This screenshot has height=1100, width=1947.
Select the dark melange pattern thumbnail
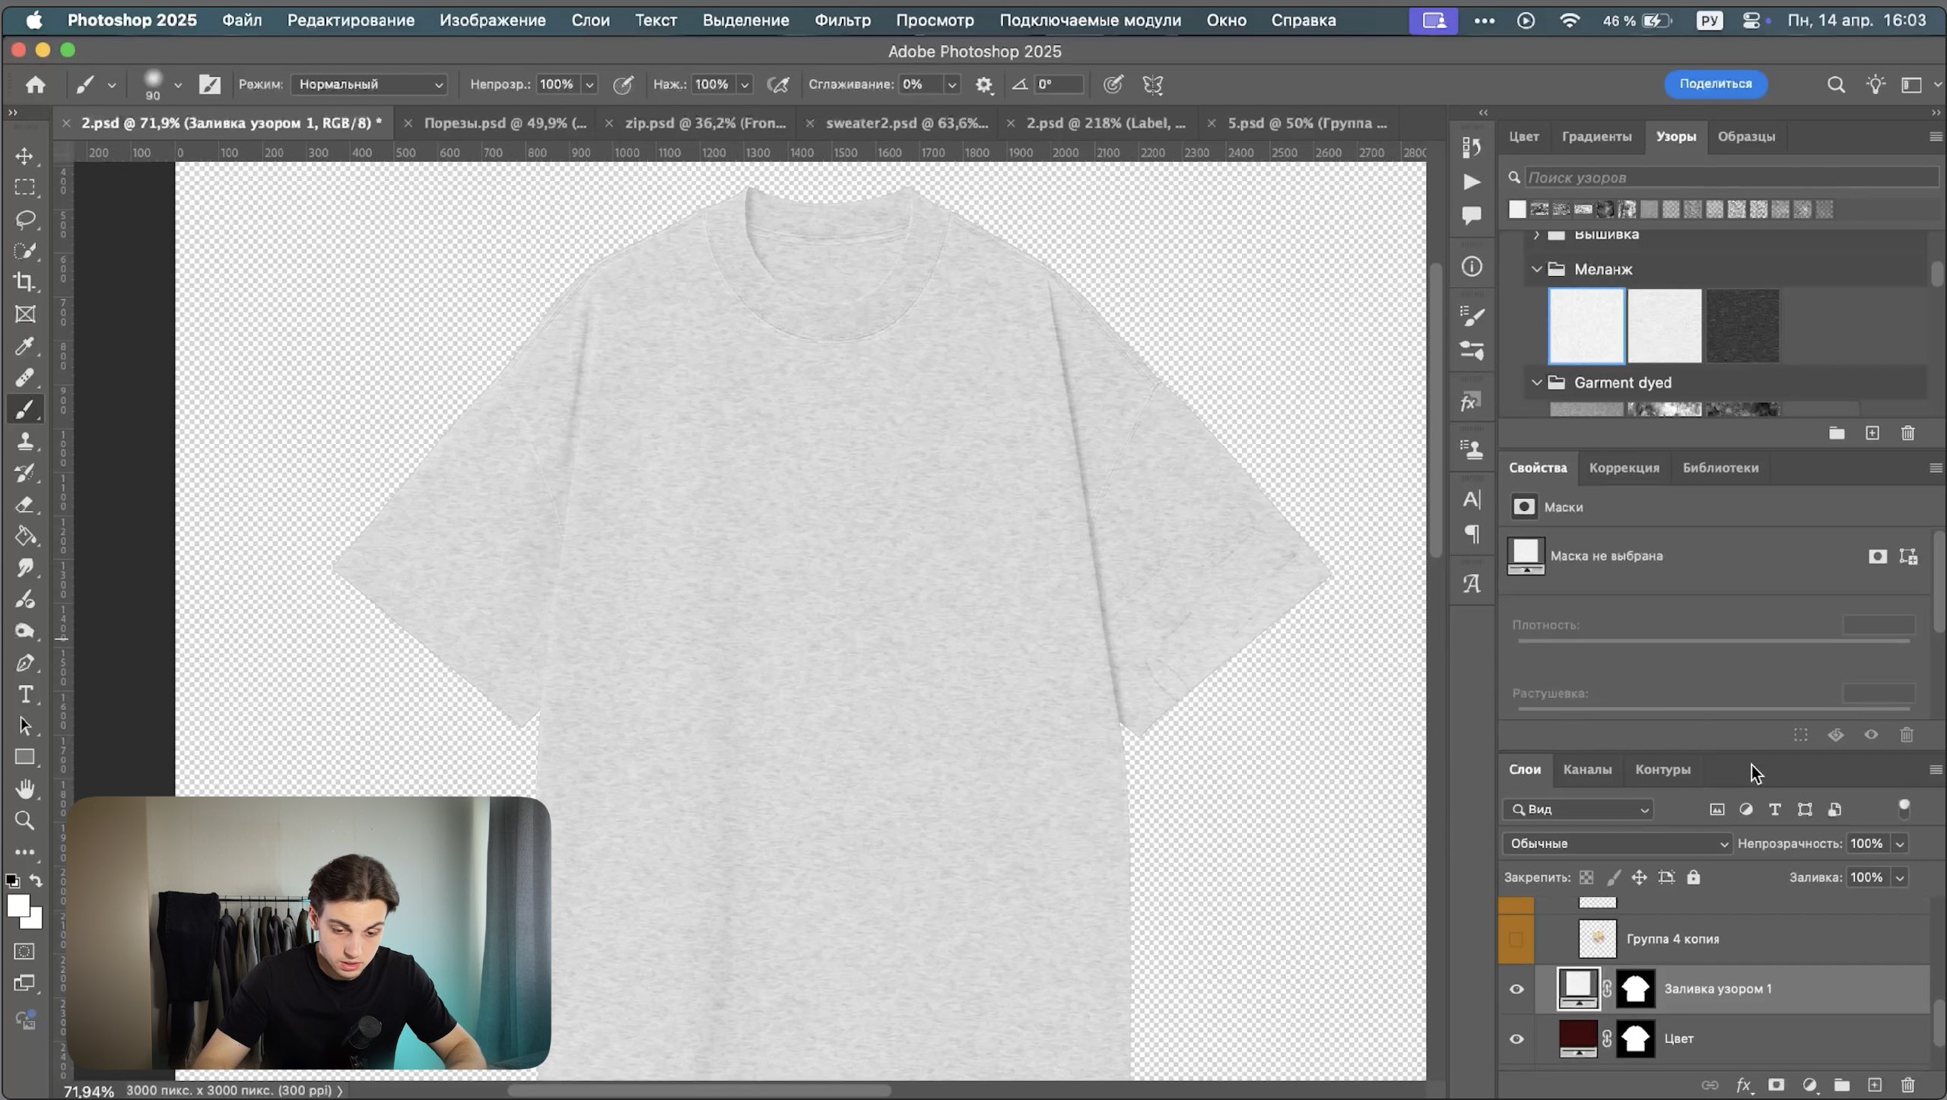pos(1742,325)
